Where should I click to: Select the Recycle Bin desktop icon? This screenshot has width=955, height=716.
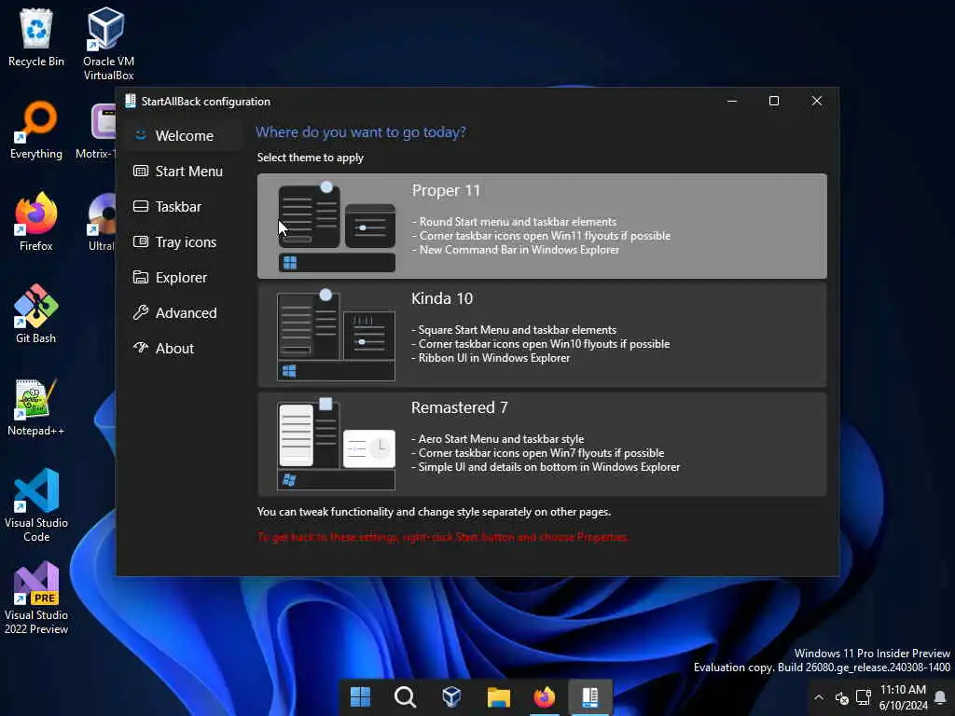36,37
